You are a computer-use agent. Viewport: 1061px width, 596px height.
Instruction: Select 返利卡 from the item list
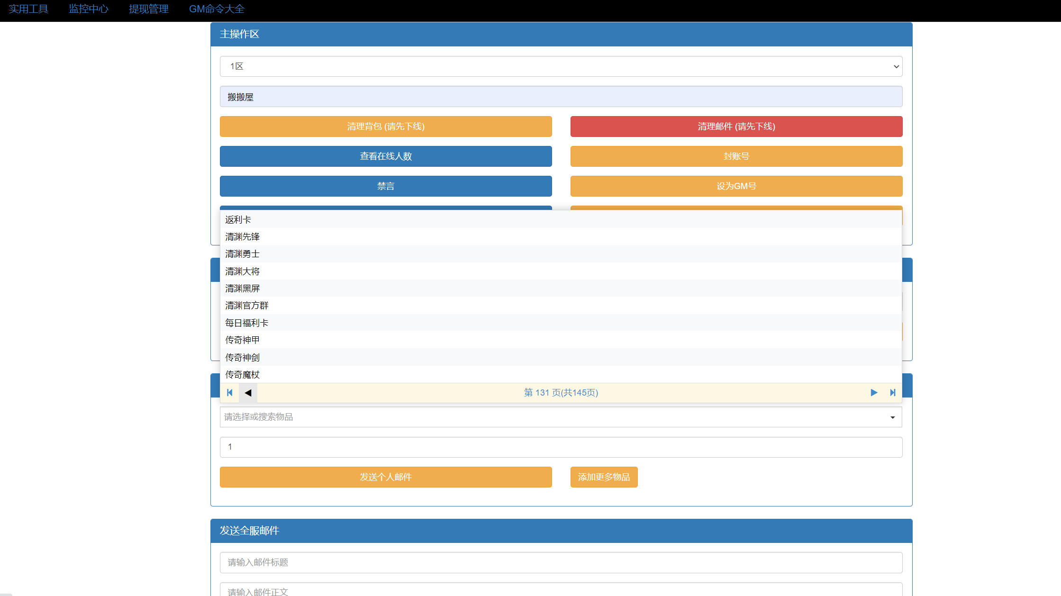tap(238, 219)
